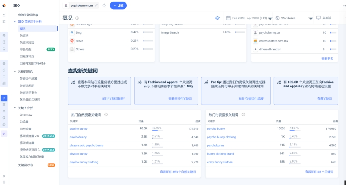Select 关键词差距 in the sidebar

click(27, 85)
